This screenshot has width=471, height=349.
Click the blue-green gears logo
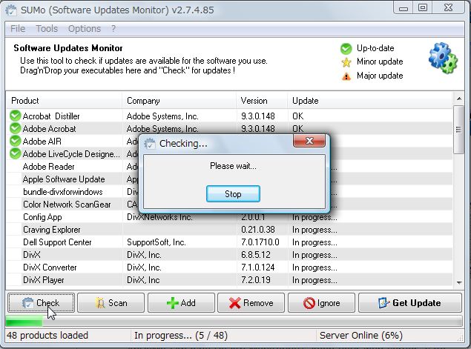443,59
